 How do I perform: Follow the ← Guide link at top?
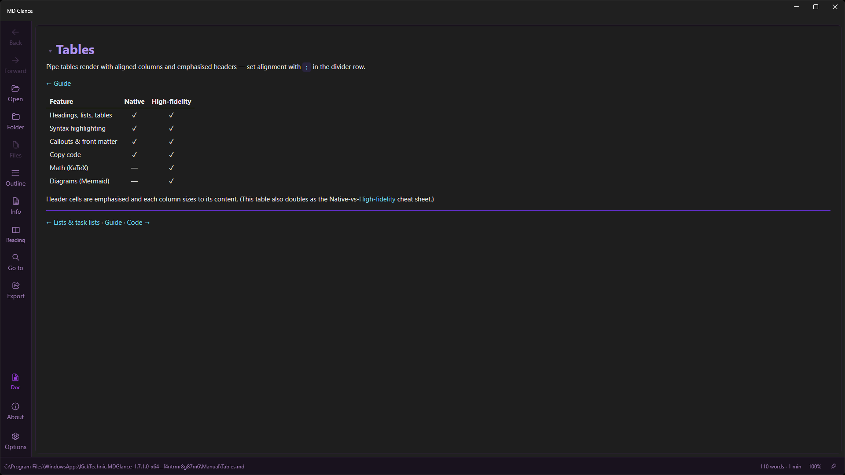pos(59,84)
